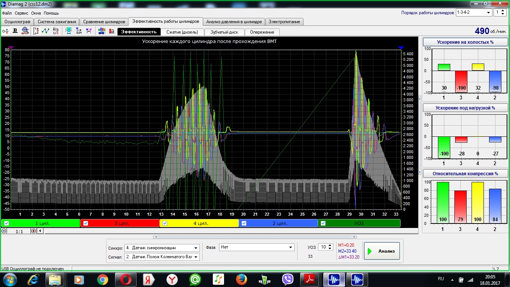510x287 pixels.
Task: Toggle the 1 цил. checkbox
Action: (6, 223)
